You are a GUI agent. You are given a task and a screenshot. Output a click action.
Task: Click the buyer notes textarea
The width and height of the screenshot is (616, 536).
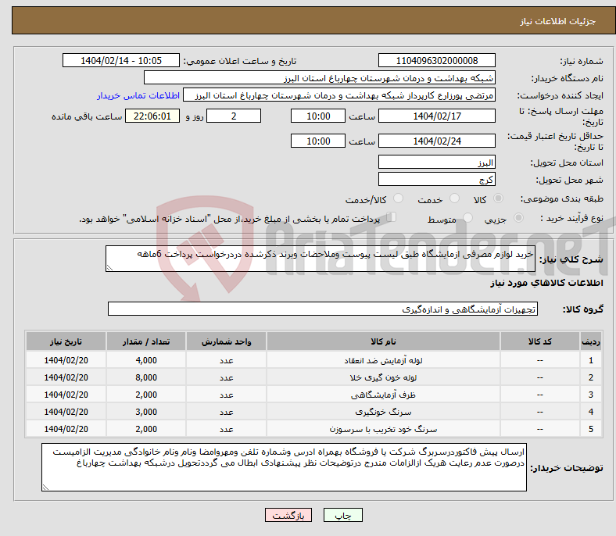point(284,467)
